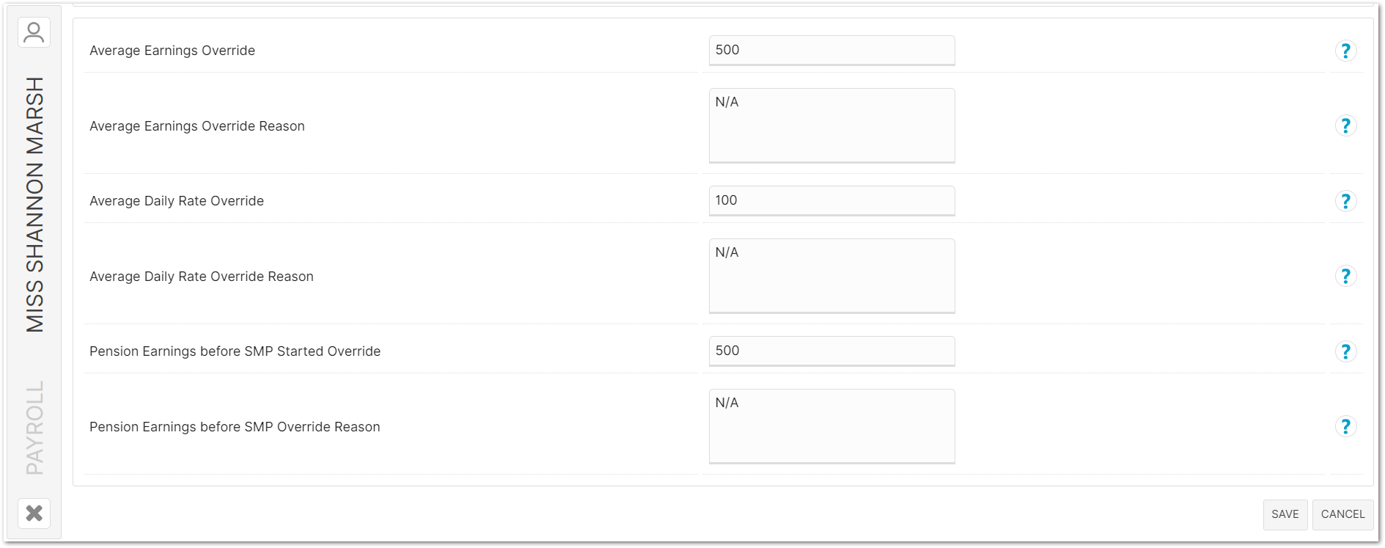Screen dimensions: 1385x548
Task: Focus the Average Earnings Override Reason textbox
Action: (831, 125)
